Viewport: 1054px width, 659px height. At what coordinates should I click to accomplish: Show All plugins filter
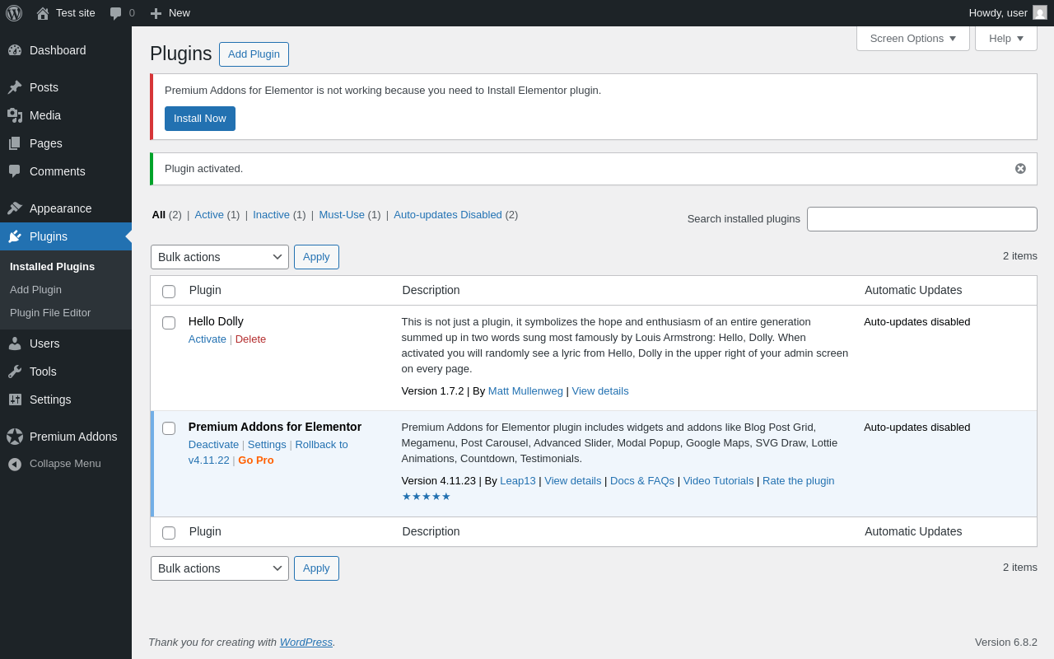coord(158,215)
